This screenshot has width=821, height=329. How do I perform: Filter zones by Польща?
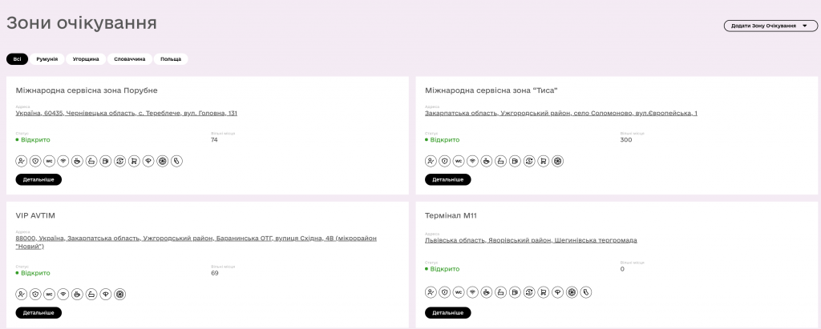(x=171, y=59)
